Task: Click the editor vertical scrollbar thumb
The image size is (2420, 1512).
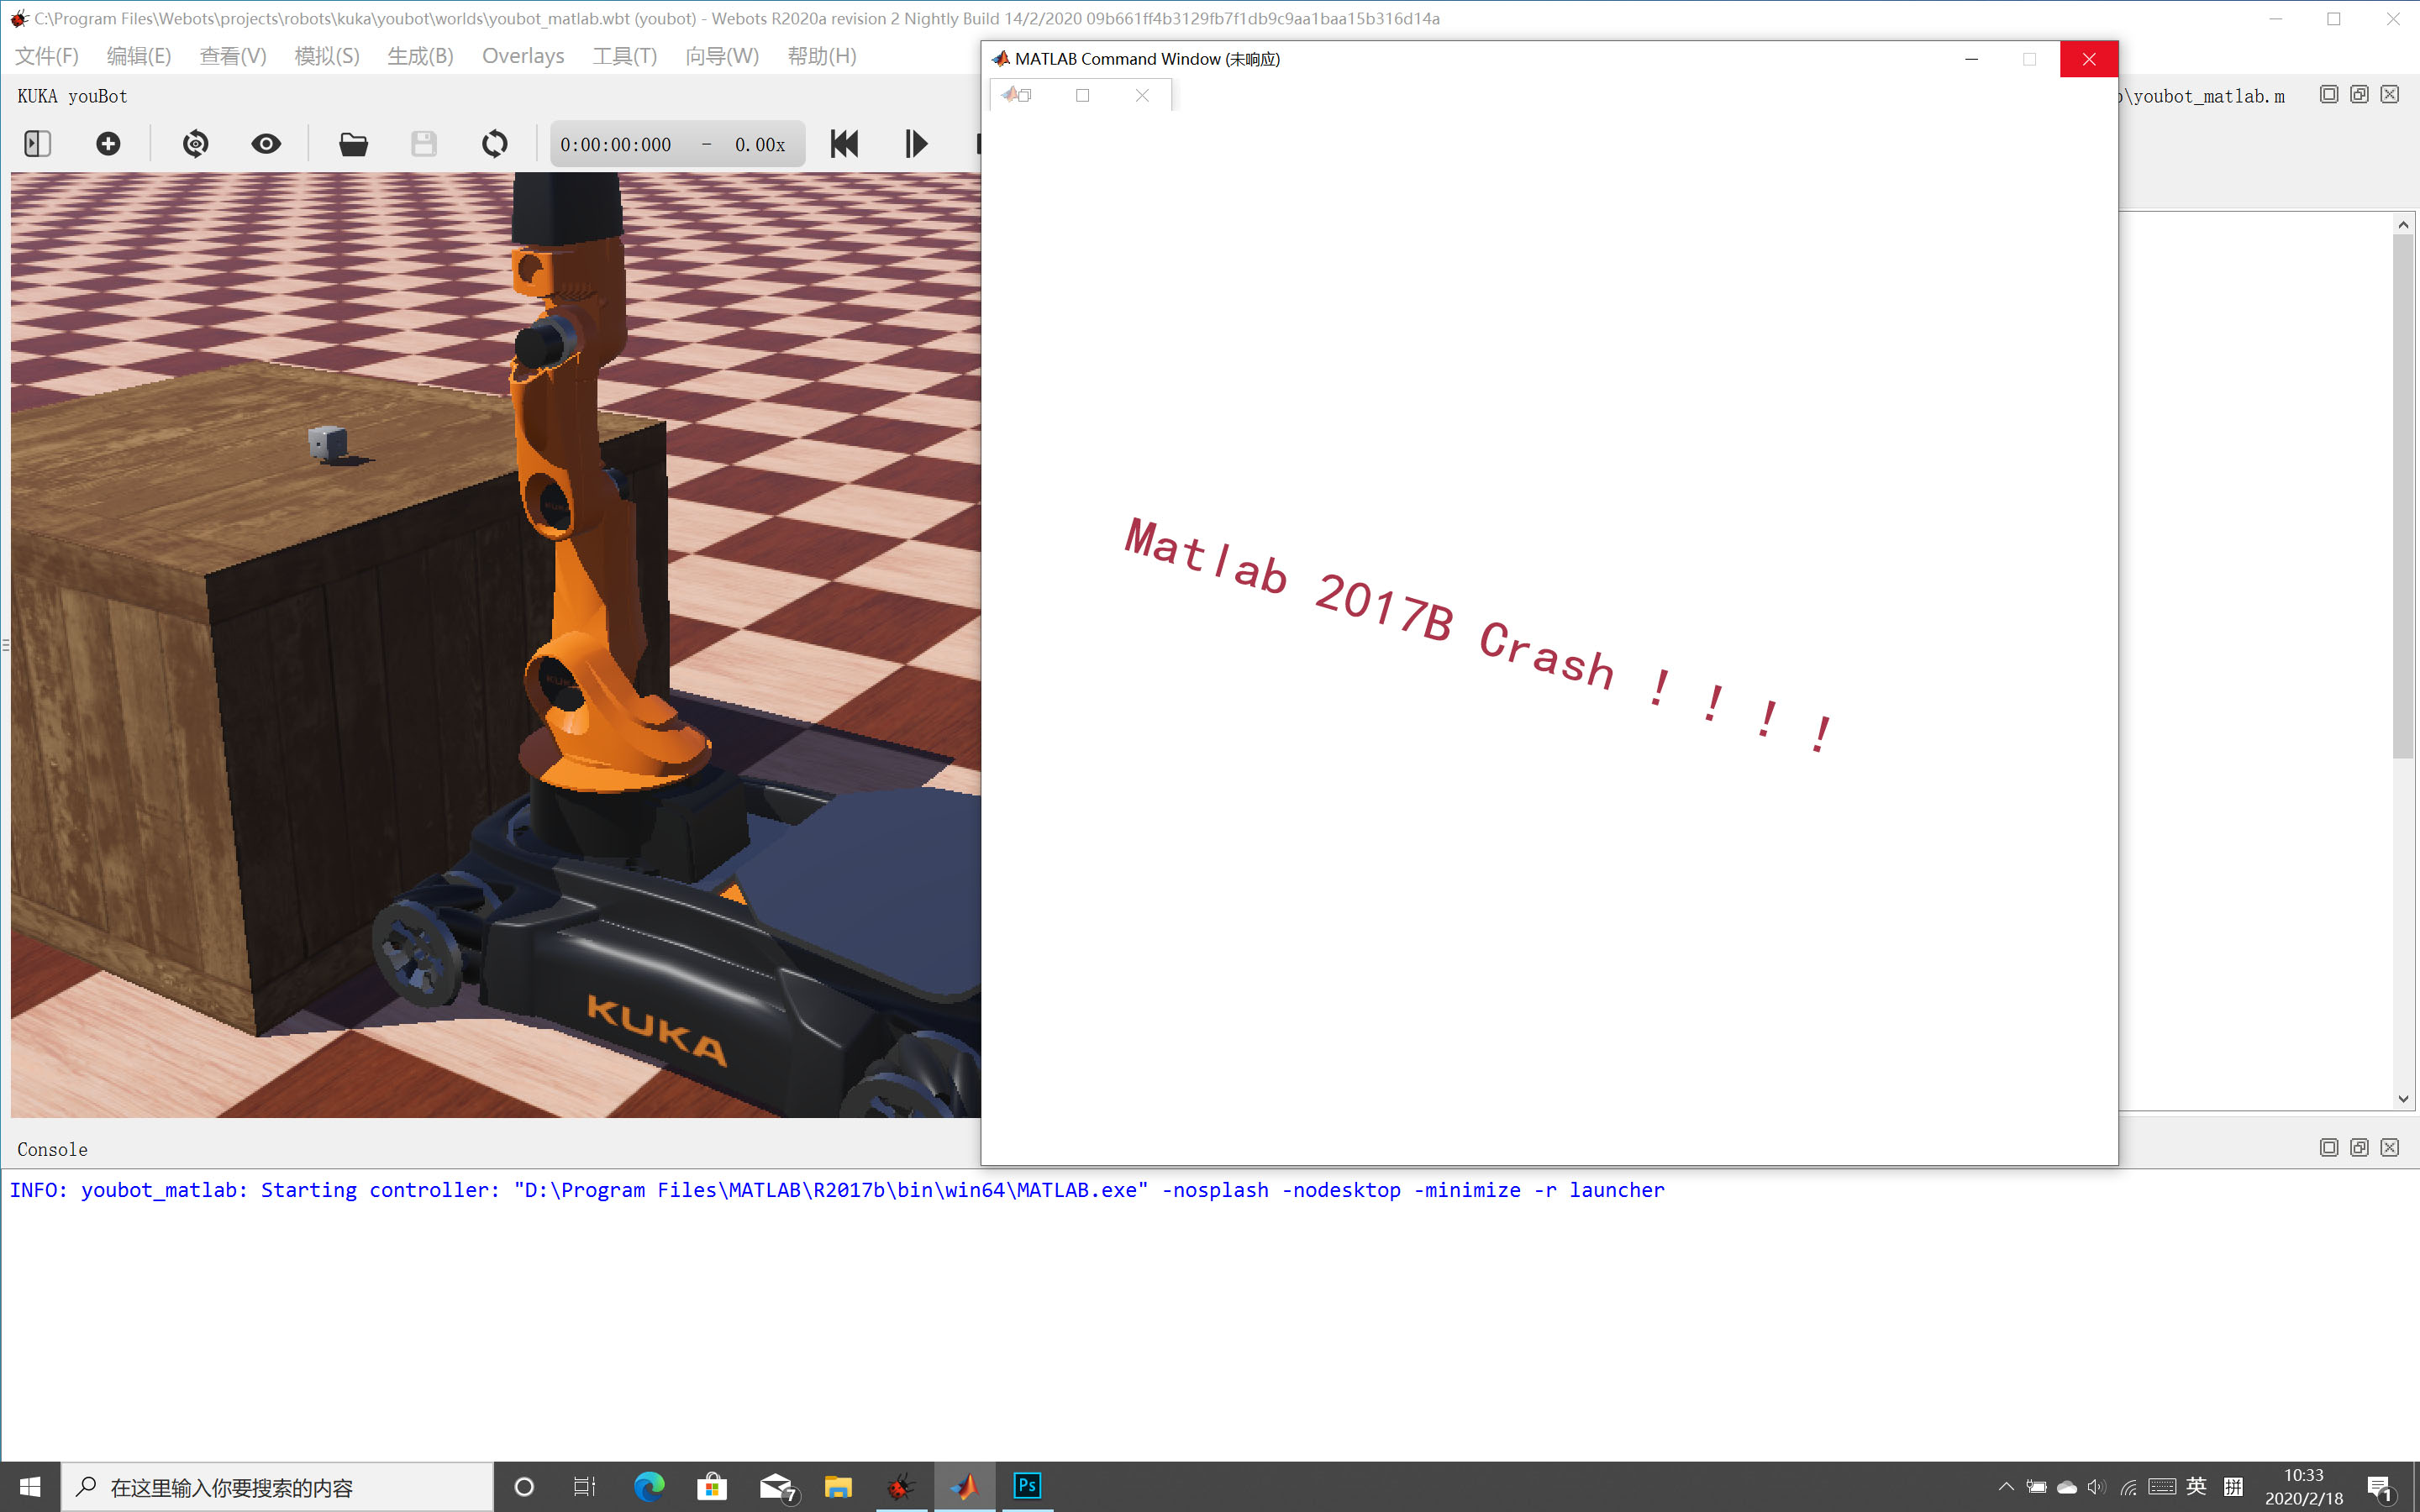Action: 2404,497
